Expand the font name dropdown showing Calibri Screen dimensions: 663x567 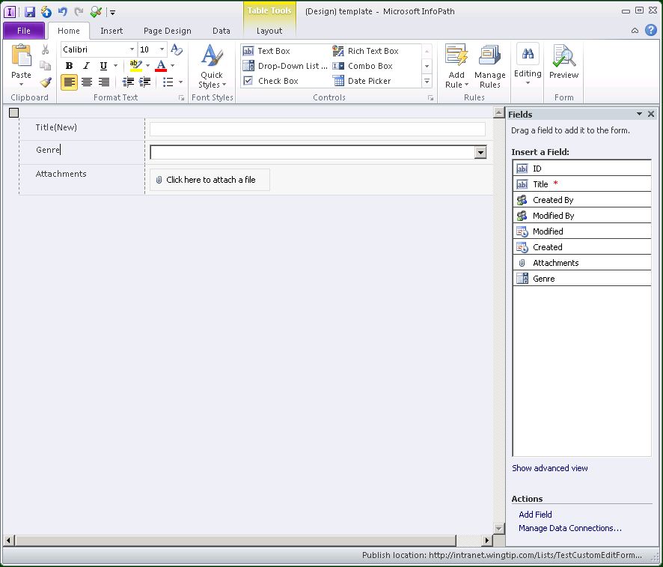pos(132,49)
